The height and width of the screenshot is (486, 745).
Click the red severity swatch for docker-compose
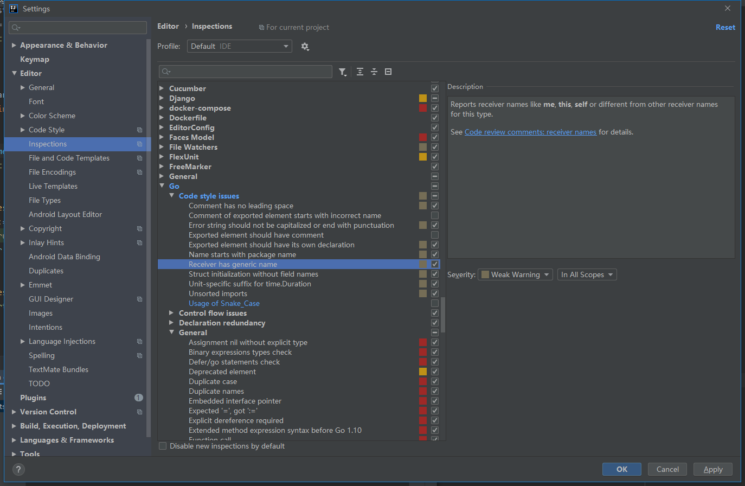(x=423, y=108)
